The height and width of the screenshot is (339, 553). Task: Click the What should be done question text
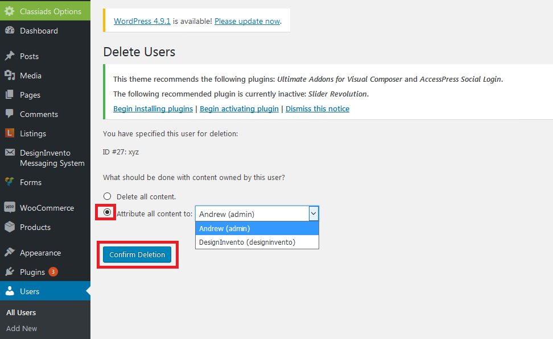tap(194, 177)
